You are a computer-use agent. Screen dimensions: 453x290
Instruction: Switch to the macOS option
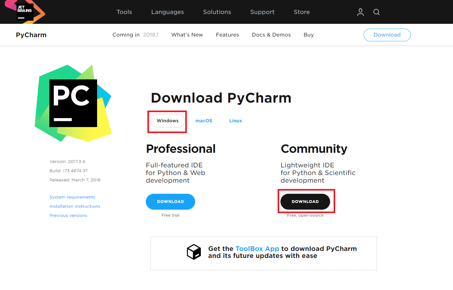click(204, 121)
